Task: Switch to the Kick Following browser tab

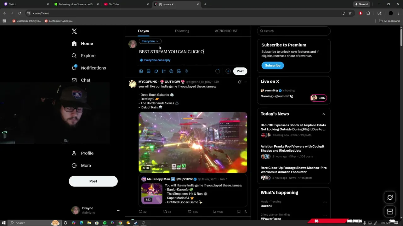Action: pos(77,4)
